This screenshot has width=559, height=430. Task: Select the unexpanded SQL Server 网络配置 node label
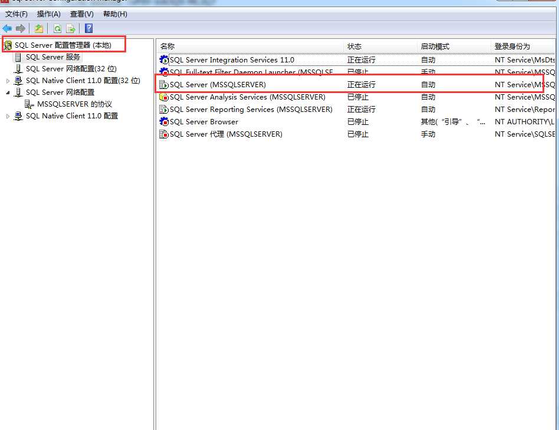point(60,92)
